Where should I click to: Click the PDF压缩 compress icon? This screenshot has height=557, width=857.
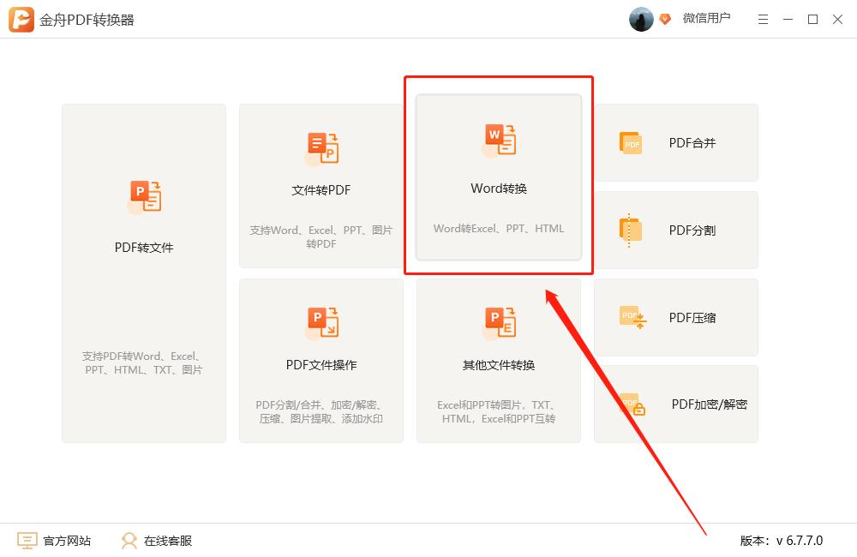[x=632, y=318]
